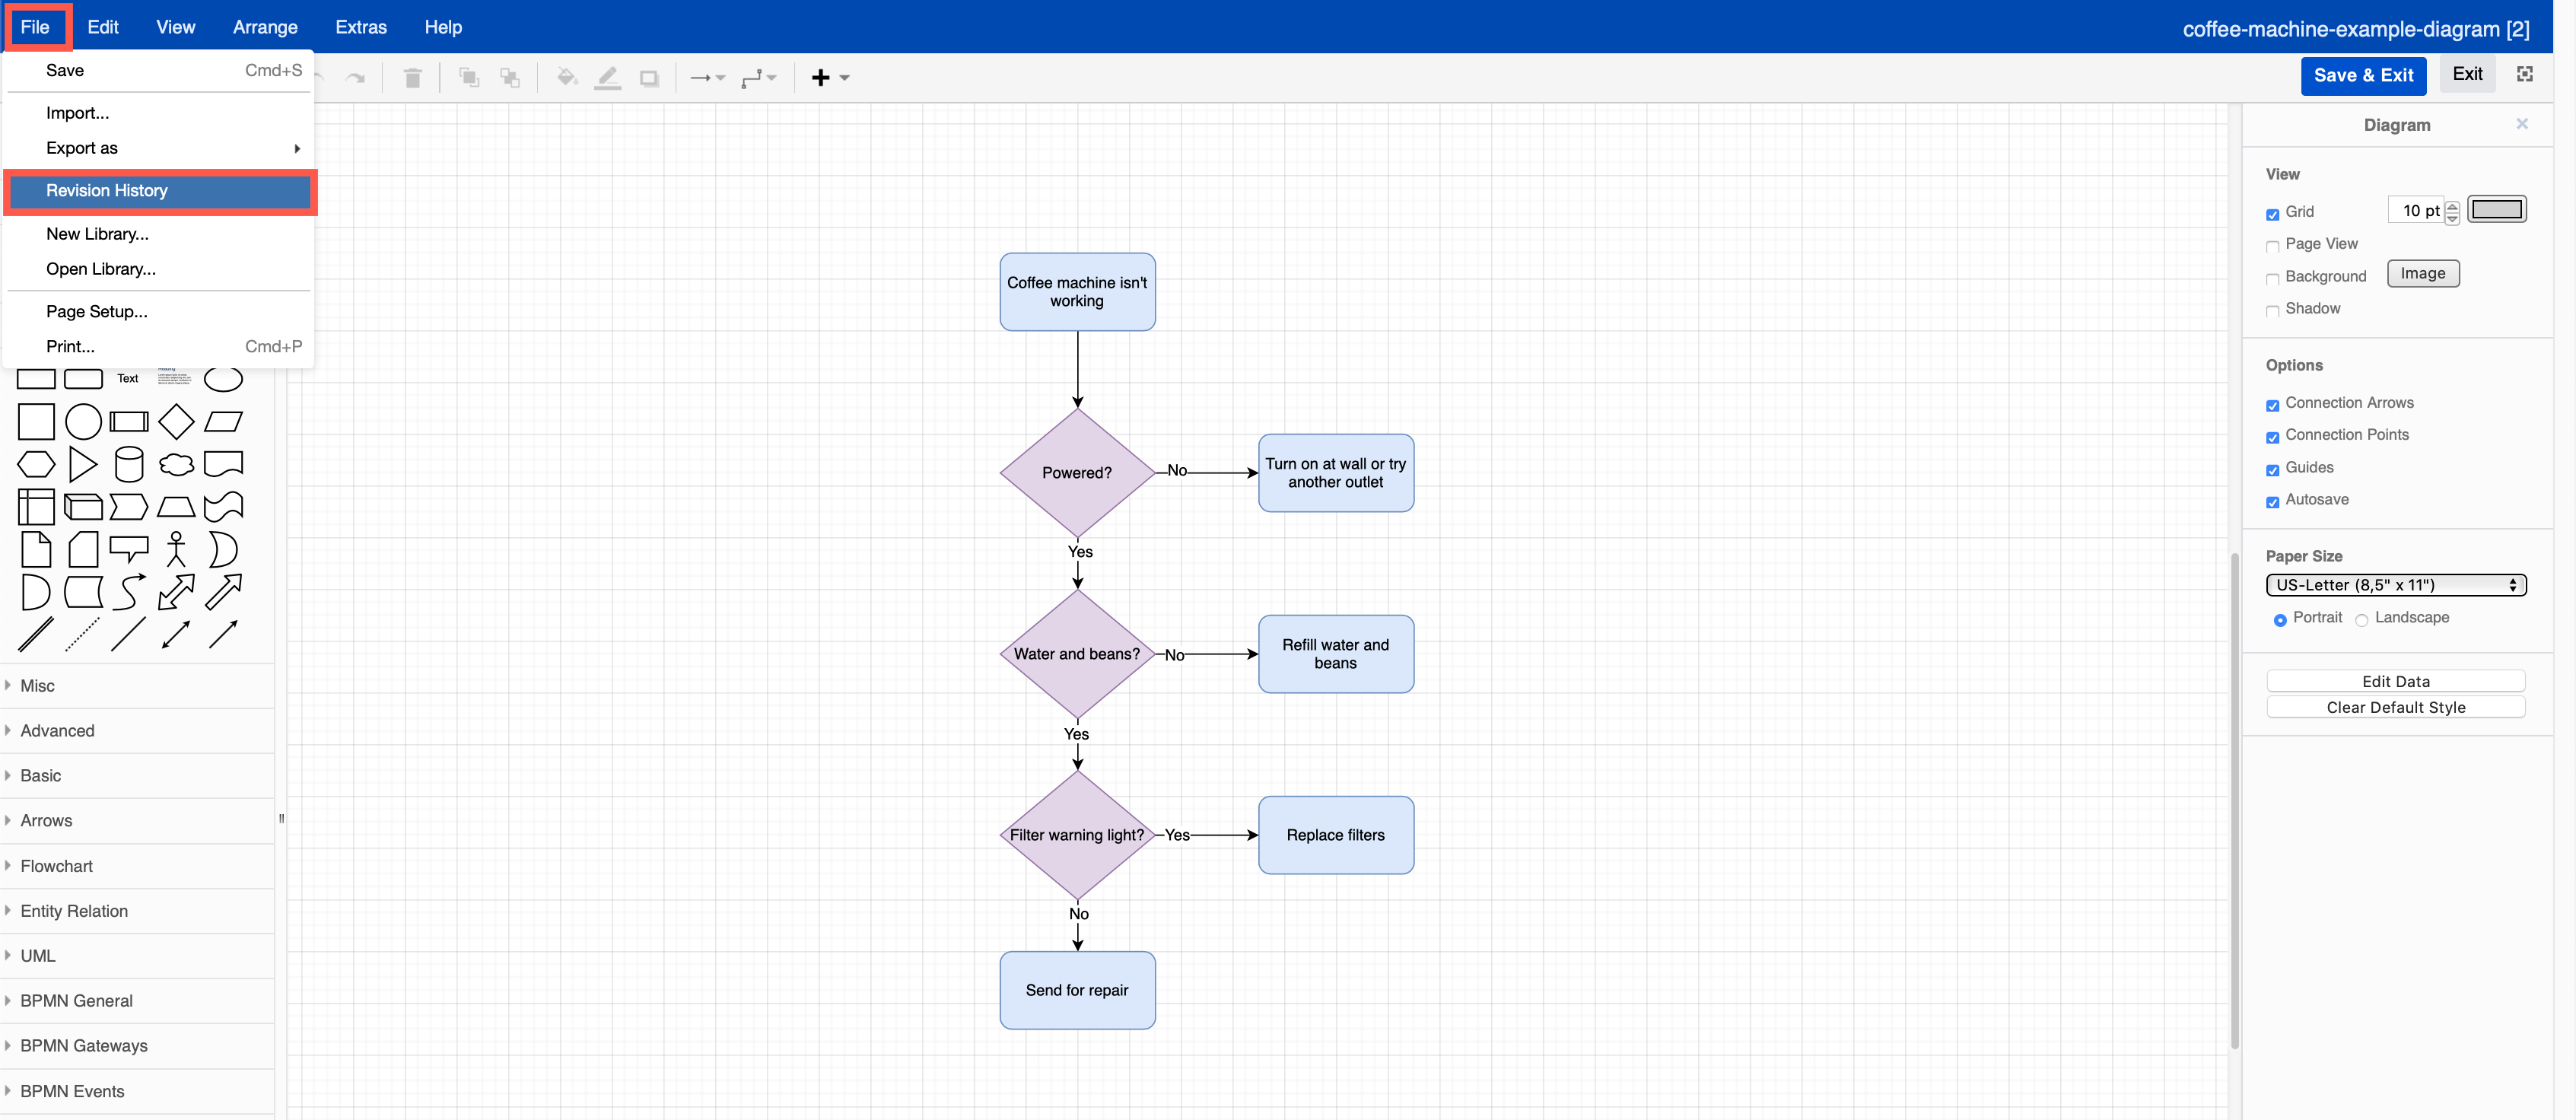Click the Save & Exit button
The width and height of the screenshot is (2576, 1120).
point(2363,75)
